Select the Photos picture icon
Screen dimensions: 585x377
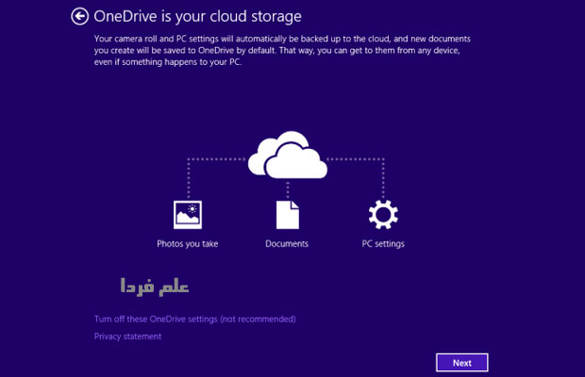[188, 215]
